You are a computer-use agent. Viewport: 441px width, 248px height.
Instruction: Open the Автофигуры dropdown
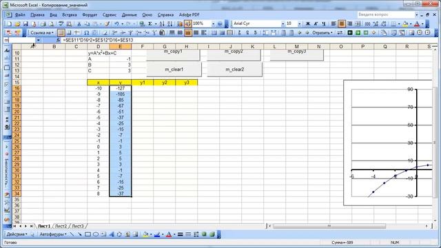pyautogui.click(x=53, y=234)
